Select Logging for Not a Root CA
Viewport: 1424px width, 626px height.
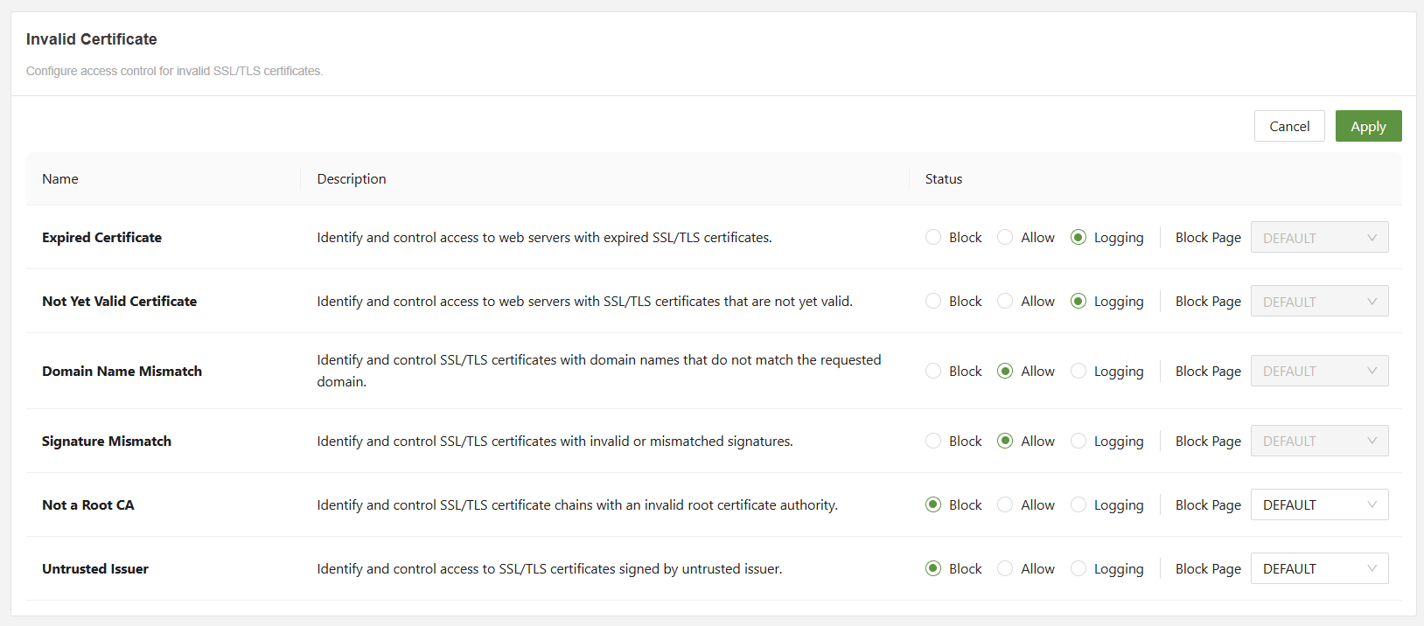coord(1078,504)
